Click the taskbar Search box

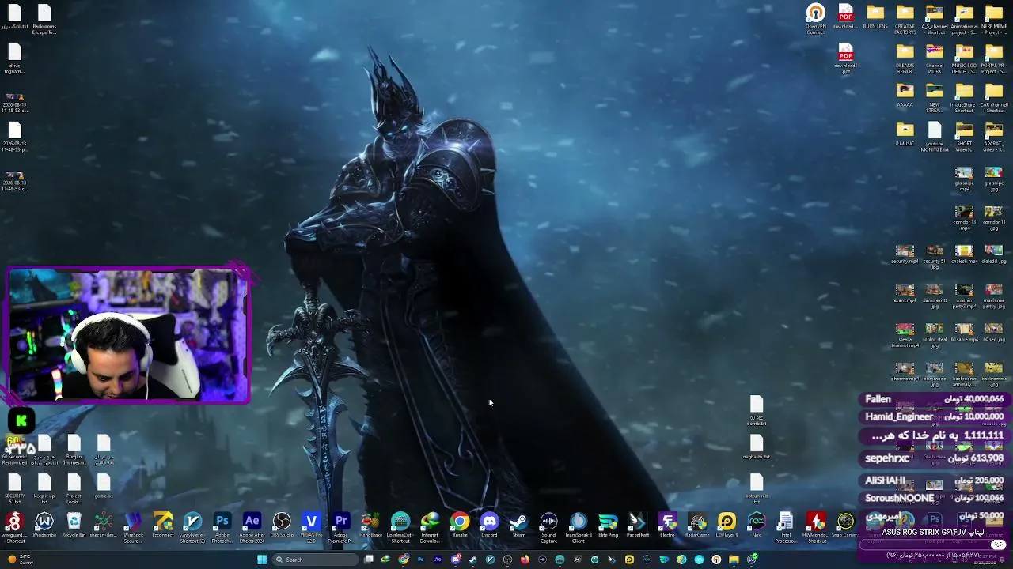(315, 560)
